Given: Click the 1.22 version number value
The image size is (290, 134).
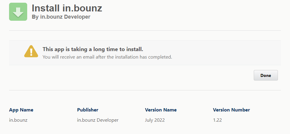Looking at the screenshot, I should coord(217,120).
